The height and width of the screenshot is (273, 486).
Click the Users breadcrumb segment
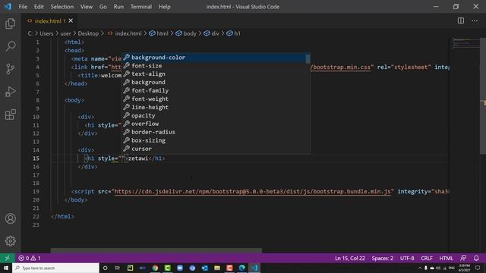tap(46, 33)
